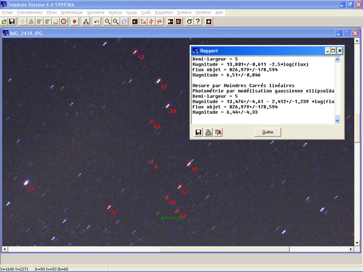
Task: Undo the last action with the blue arrow
Action: [x=97, y=22]
